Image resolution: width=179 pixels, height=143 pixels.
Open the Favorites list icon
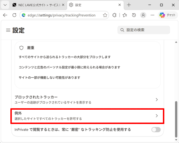coord(125,15)
